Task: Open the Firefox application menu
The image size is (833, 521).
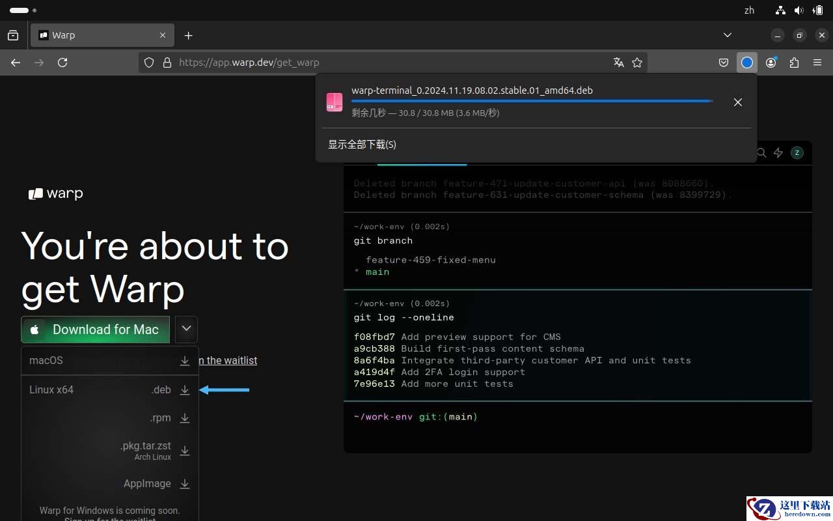Action: (817, 63)
